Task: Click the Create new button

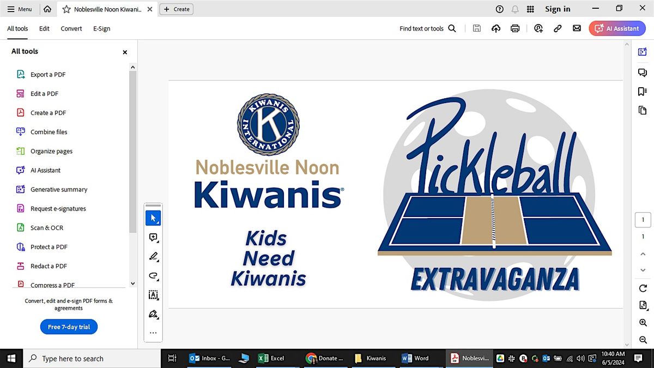Action: point(177,9)
